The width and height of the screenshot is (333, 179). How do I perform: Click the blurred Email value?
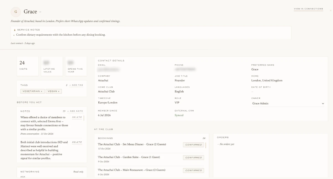[x=109, y=69]
